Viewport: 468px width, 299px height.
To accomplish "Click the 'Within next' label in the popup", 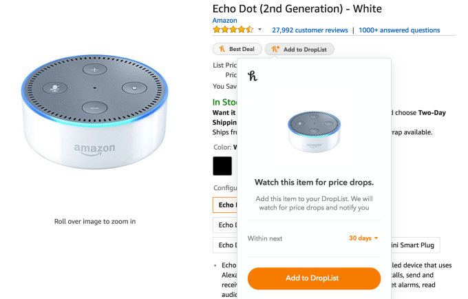I will point(265,238).
